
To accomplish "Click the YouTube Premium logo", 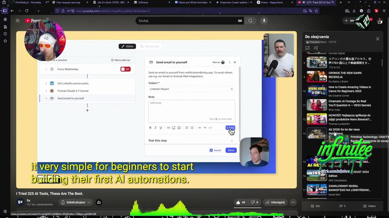I will (x=33, y=21).
